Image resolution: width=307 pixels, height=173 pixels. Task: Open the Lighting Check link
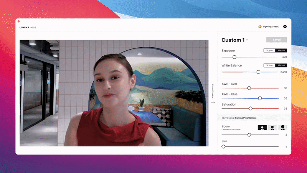coord(271,27)
